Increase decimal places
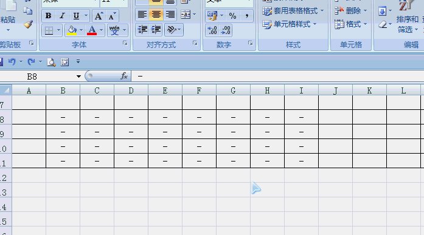Screen dimensions: 424x235 click(212, 30)
